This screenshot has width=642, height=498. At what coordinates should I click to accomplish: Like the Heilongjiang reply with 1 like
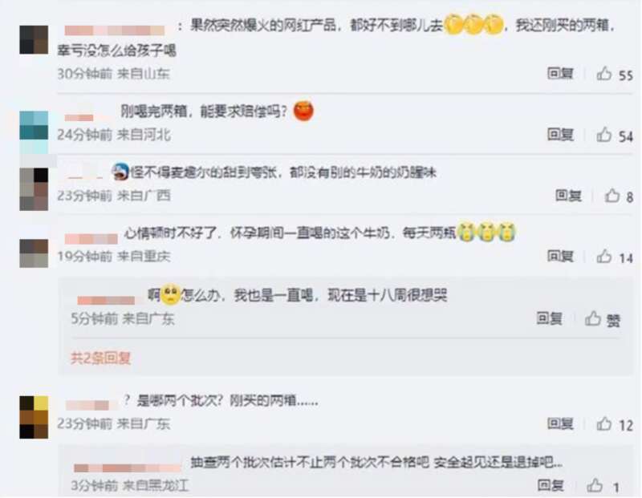coord(595,485)
